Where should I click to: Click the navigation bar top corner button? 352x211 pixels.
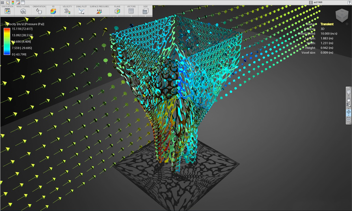(350, 88)
